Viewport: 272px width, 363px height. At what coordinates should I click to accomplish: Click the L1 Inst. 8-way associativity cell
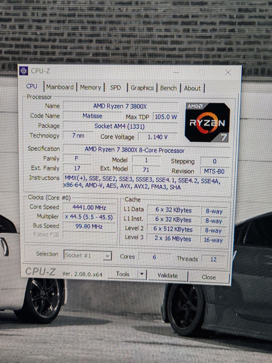[x=214, y=221]
